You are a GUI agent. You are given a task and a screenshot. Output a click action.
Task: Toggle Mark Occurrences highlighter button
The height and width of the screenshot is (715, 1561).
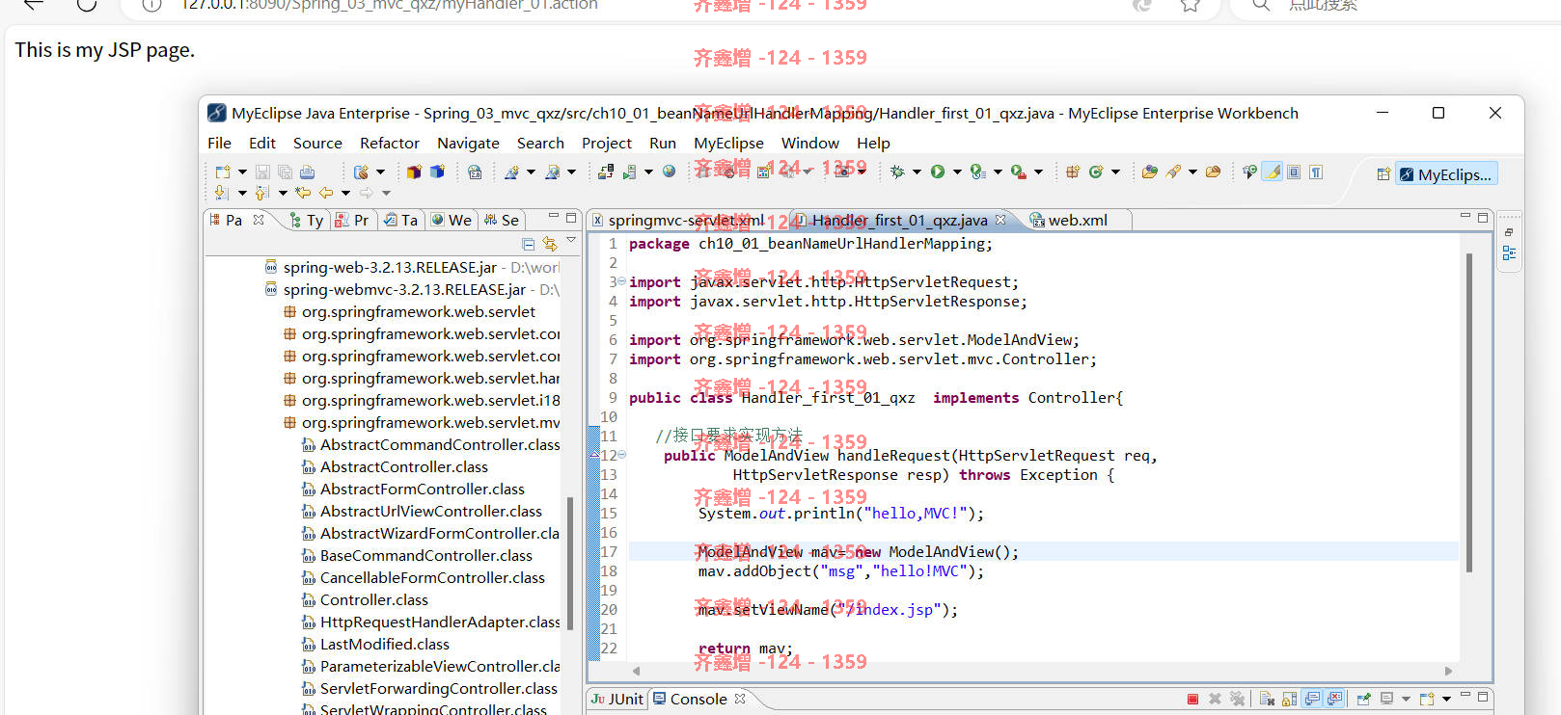[x=1273, y=172]
